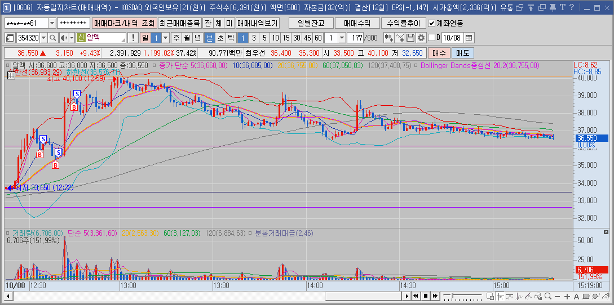Image resolution: width=614 pixels, height=305 pixels.
Task: Click the small grid icon under 알멕 label
Action: 11,75
